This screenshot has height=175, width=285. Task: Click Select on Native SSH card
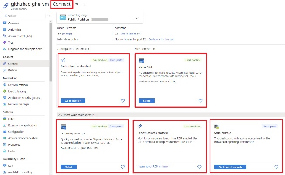pos(146,101)
